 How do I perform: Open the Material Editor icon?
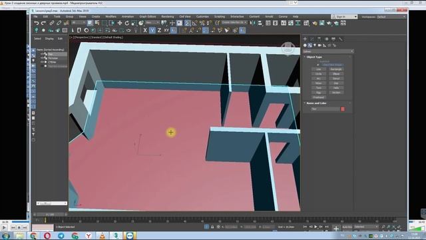[306, 23]
